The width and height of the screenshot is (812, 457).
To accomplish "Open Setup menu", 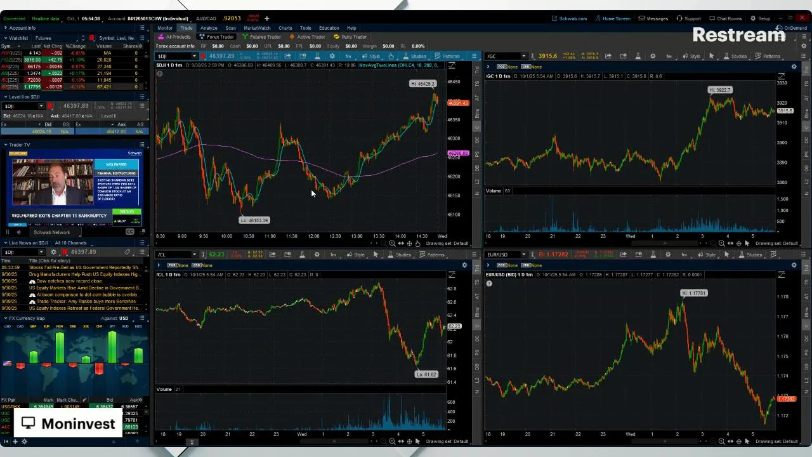I will pyautogui.click(x=760, y=18).
